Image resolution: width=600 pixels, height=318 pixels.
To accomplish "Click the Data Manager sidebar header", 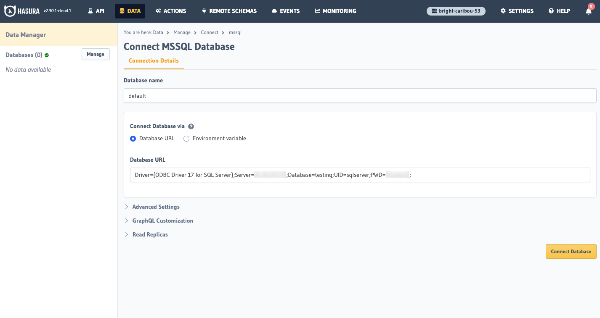I will pos(26,35).
